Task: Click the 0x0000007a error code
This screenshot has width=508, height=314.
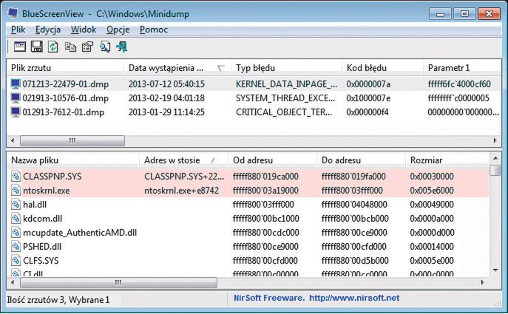Action: [x=368, y=84]
